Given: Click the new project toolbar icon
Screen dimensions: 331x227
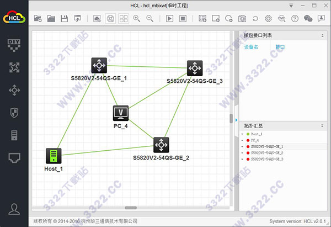Looking at the screenshot, I should tap(38, 19).
